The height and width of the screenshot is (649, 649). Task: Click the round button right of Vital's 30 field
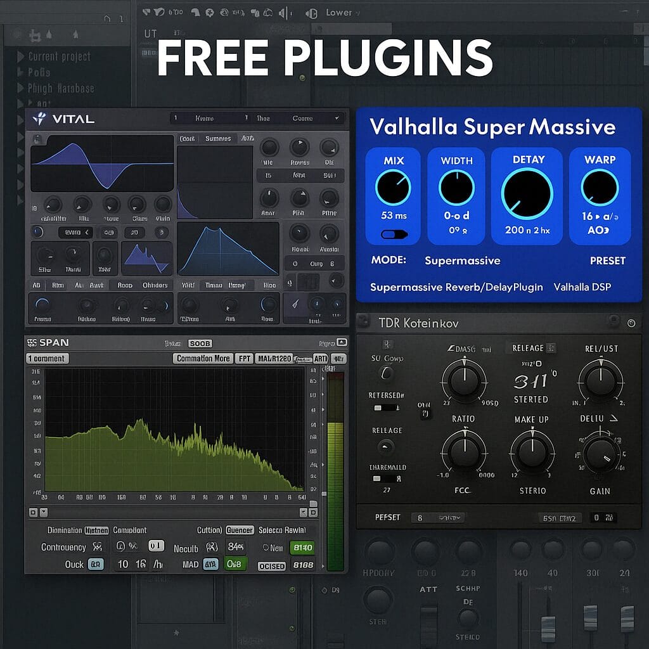[162, 233]
